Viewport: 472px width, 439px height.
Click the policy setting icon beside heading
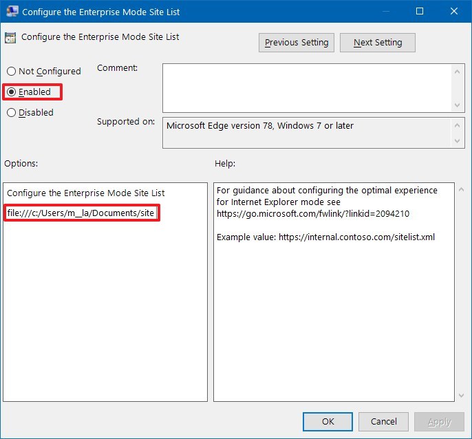pos(10,38)
